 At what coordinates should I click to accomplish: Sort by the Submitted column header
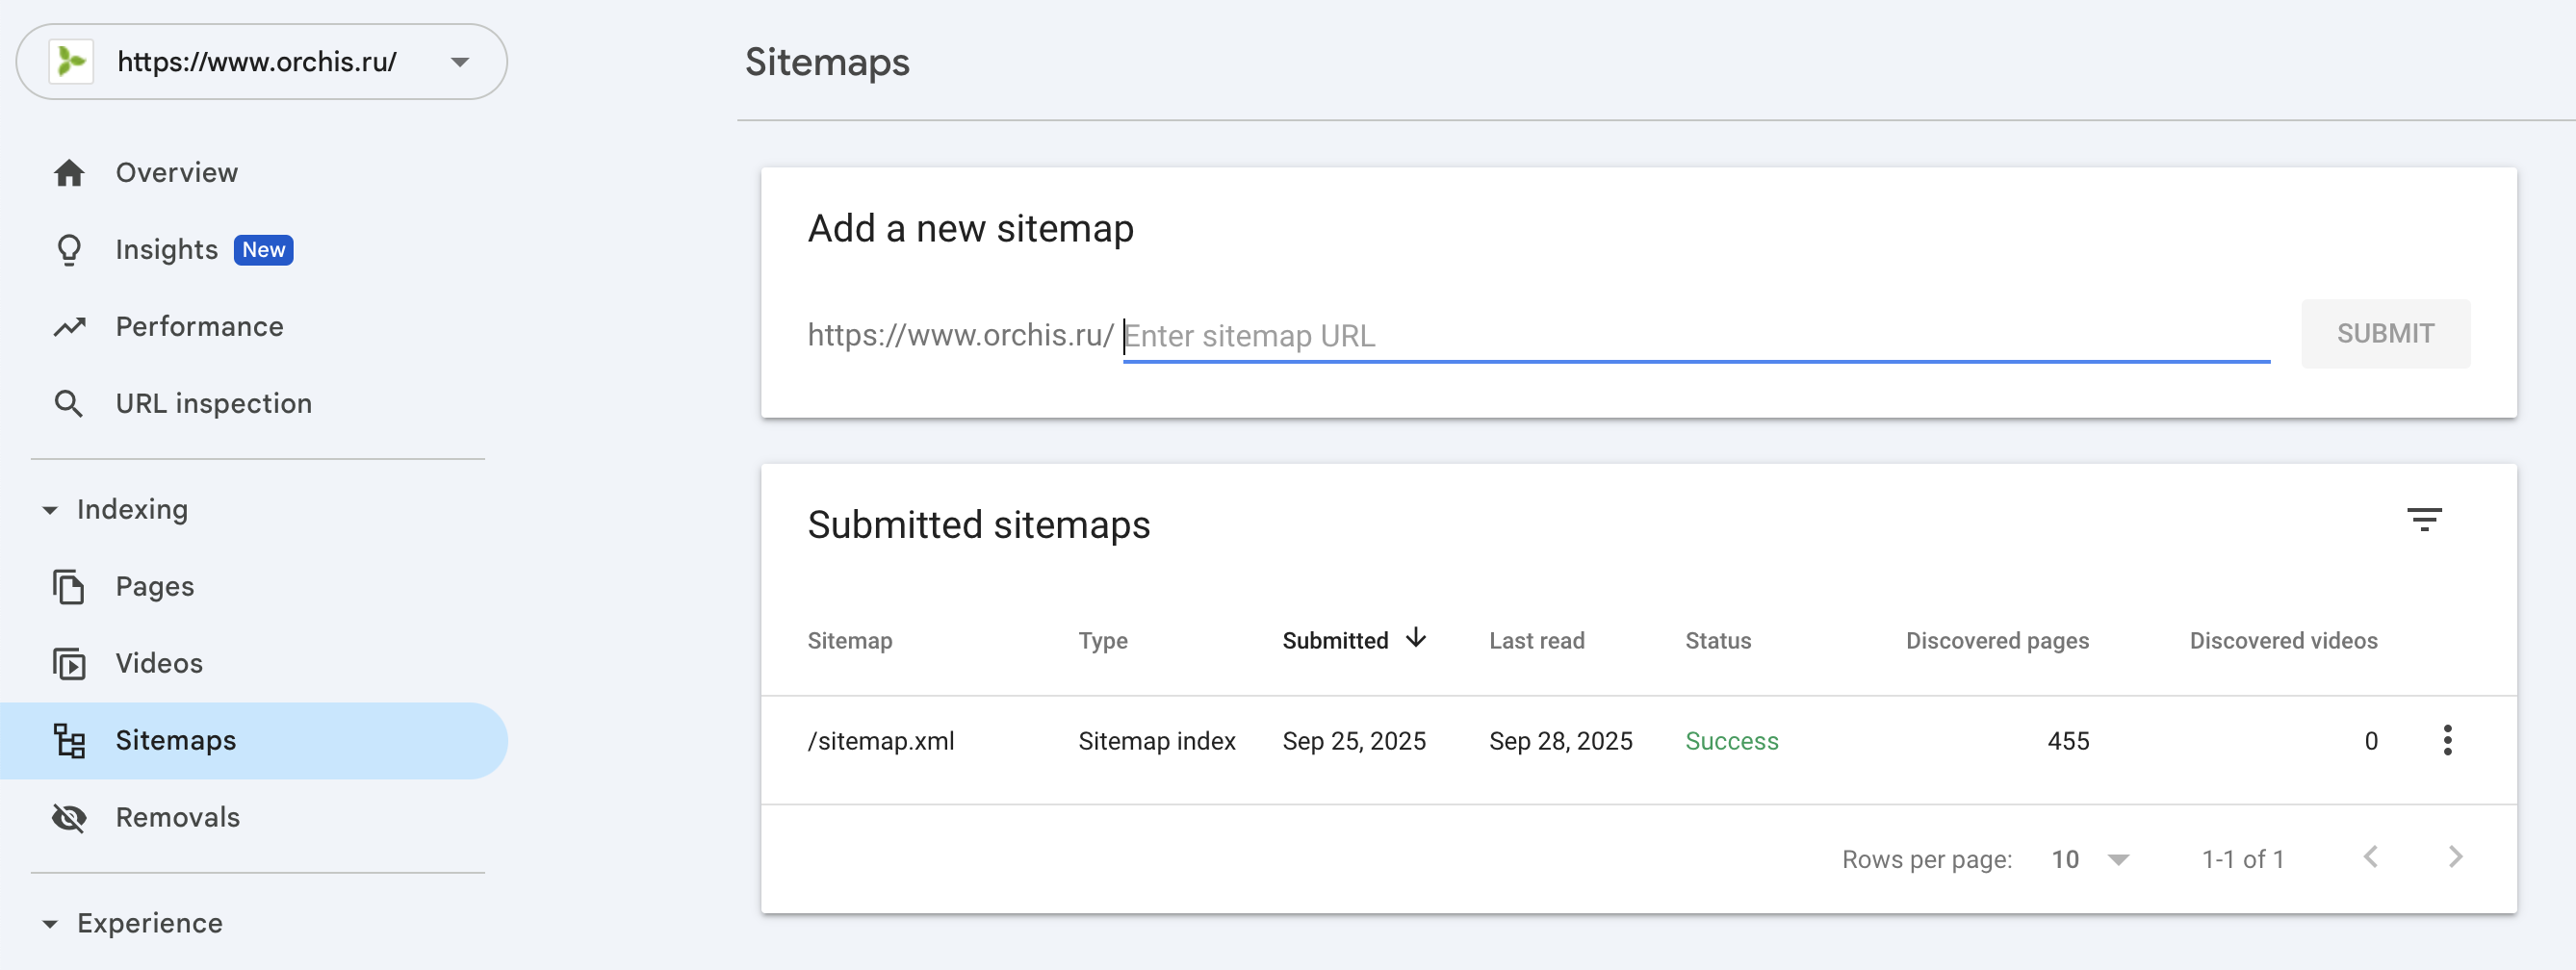(1335, 641)
